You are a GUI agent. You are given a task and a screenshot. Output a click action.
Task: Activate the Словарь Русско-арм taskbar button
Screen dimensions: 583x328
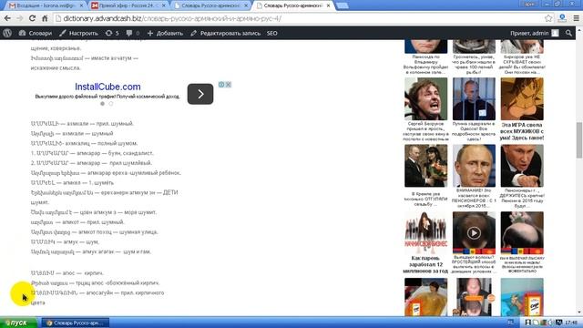point(76,323)
